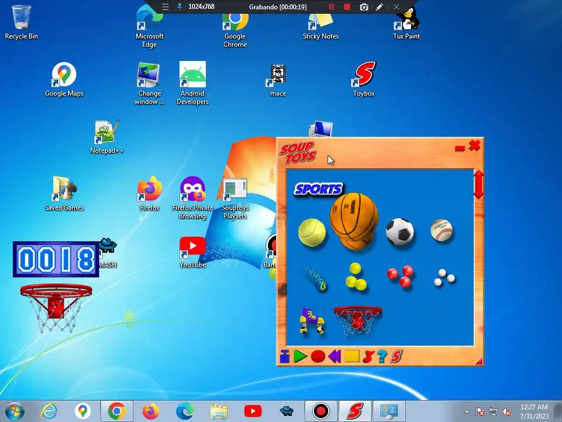The height and width of the screenshot is (422, 562).
Task: Open YouTube desktop shortcut
Action: [193, 253]
